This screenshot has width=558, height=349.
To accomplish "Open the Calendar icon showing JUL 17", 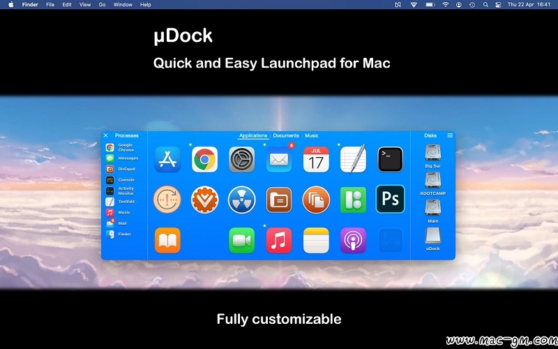I will click(316, 160).
